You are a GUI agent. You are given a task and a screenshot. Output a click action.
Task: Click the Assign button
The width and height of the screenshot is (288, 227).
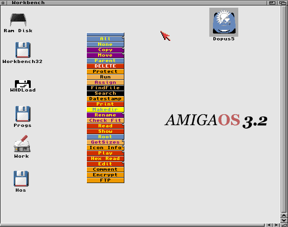(x=105, y=82)
